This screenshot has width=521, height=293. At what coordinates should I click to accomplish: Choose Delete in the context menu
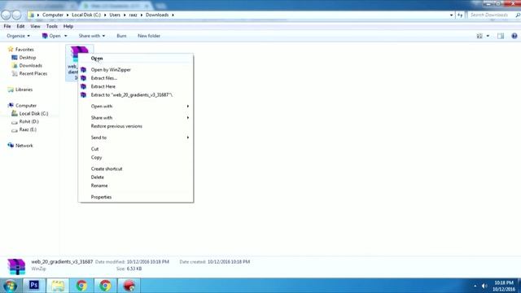click(136, 177)
